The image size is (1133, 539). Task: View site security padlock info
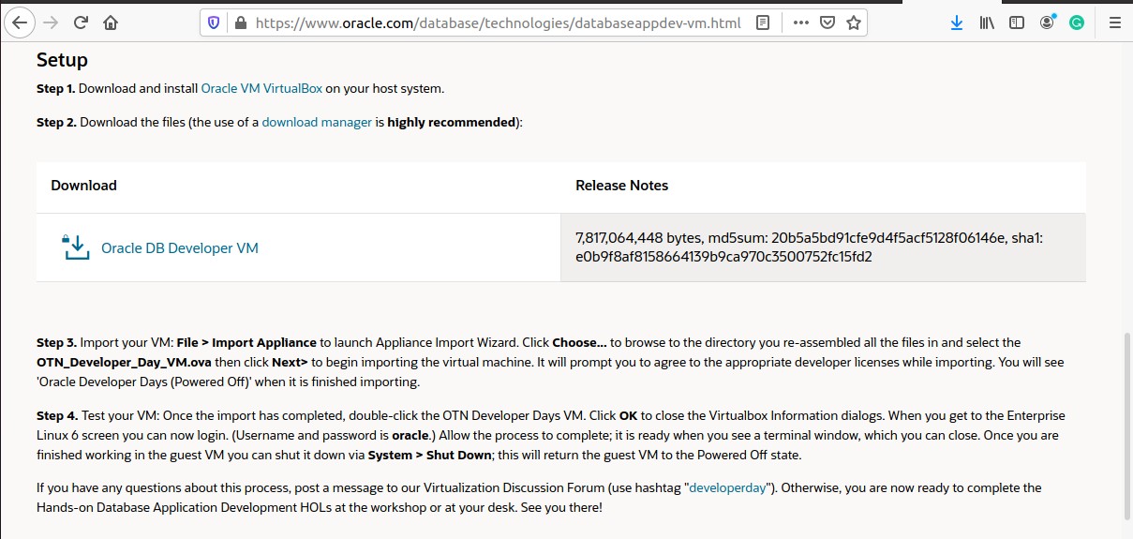(239, 22)
